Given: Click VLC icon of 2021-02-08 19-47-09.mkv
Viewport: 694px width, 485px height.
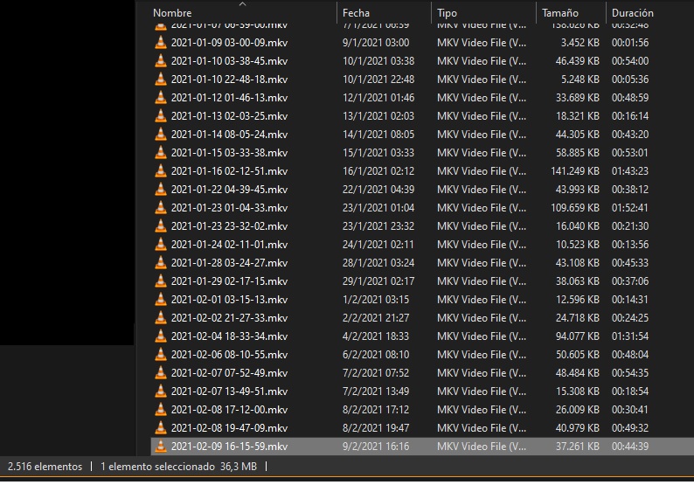Looking at the screenshot, I should coord(161,428).
